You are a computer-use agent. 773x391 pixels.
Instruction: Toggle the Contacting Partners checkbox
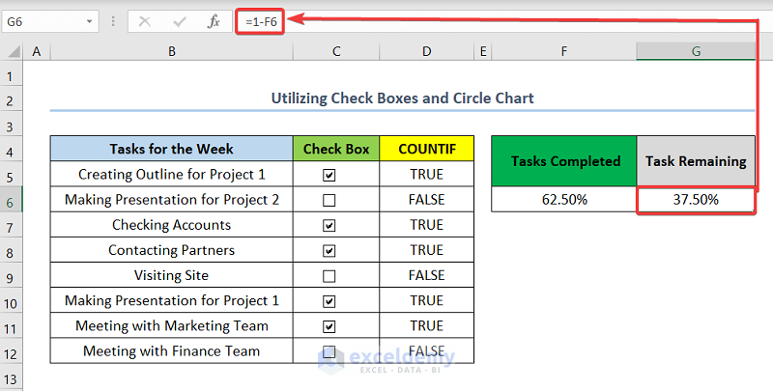(329, 250)
